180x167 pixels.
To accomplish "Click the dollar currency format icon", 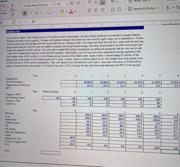I will click(168, 7).
